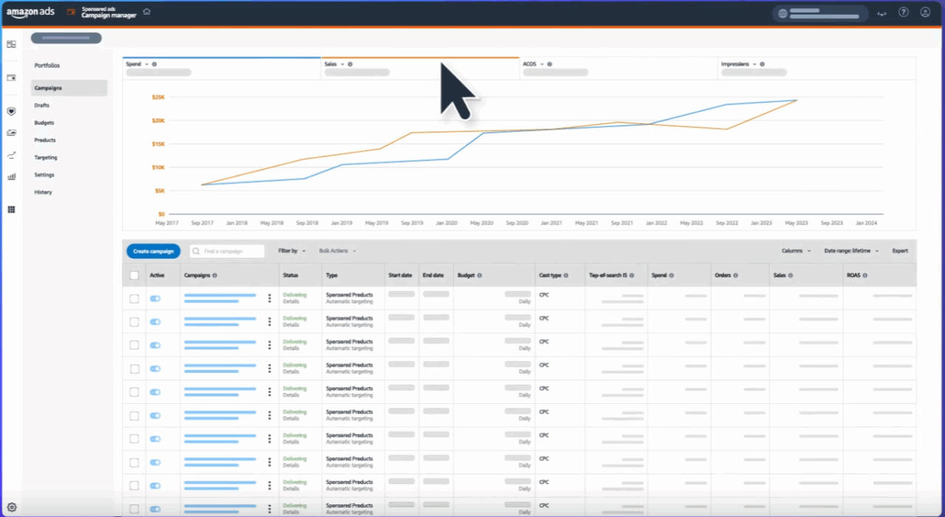The image size is (945, 517).
Task: Select the trend line analytics icon in sidebar
Action: 11,155
